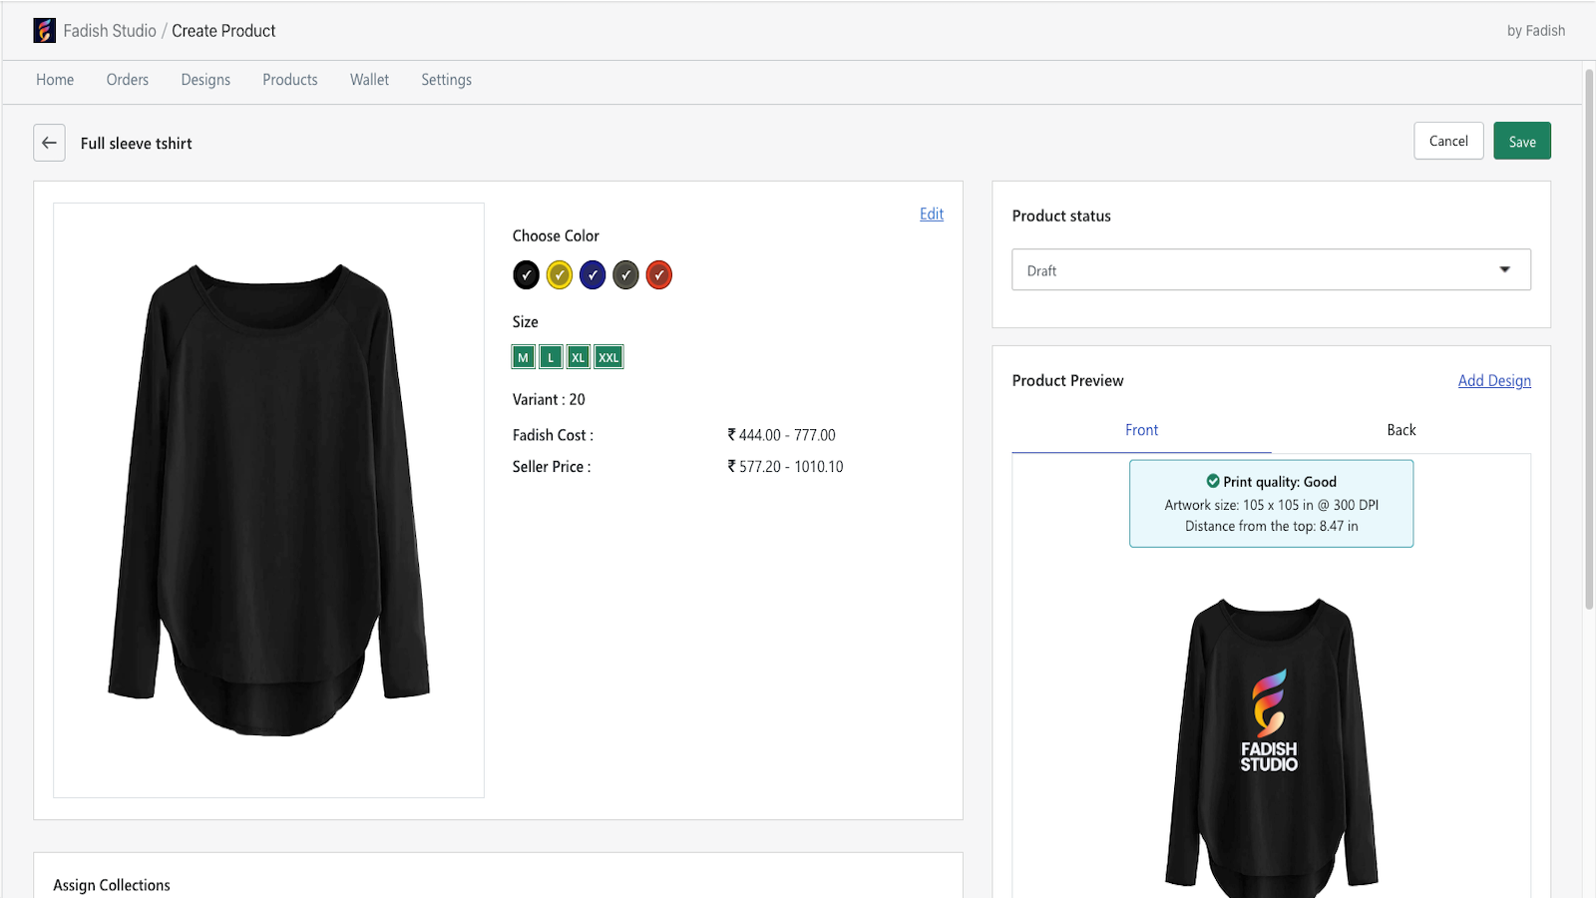Switch to the Back preview tab

(x=1400, y=430)
